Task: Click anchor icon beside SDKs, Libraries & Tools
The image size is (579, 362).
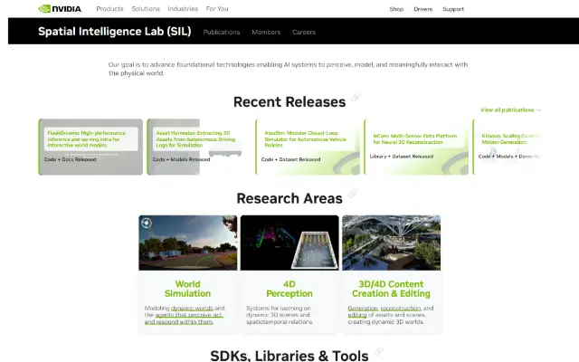Action: pyautogui.click(x=378, y=351)
